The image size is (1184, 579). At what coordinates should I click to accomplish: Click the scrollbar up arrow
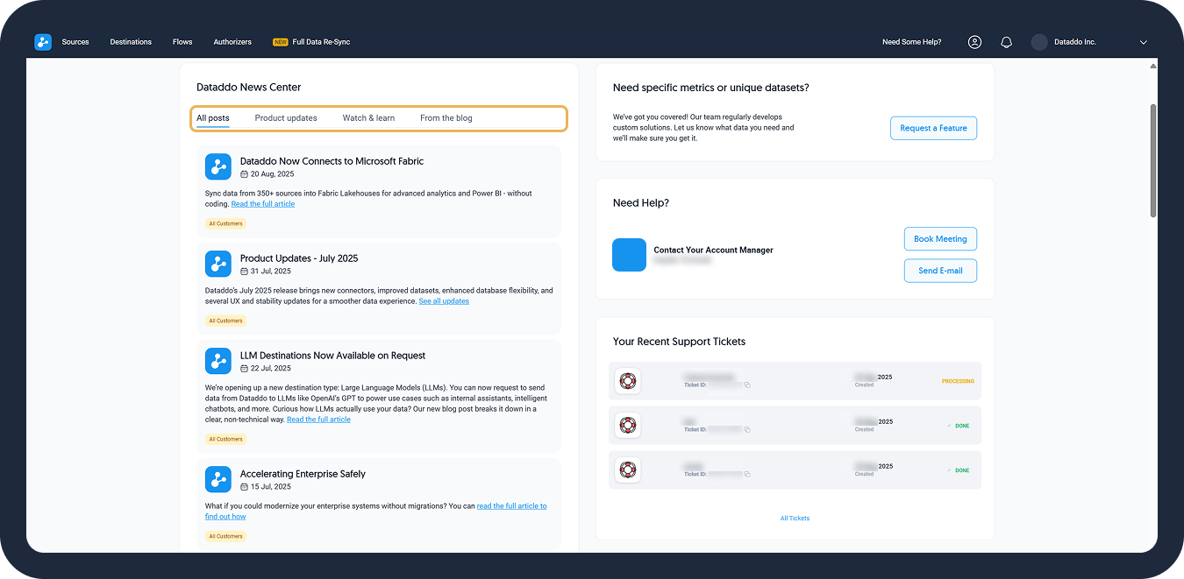pos(1153,66)
